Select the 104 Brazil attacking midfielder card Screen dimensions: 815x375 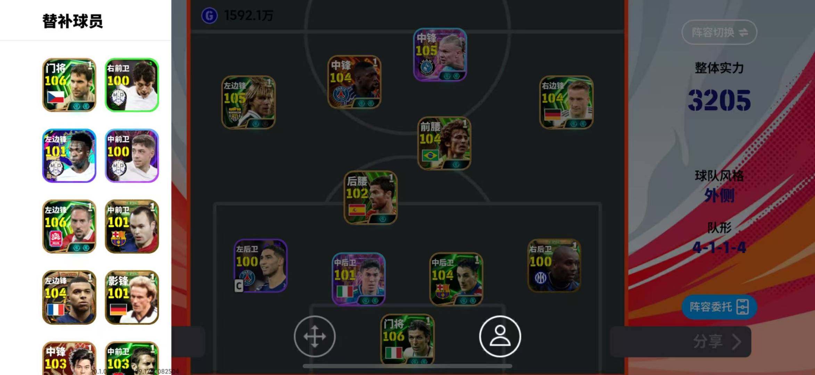point(444,143)
